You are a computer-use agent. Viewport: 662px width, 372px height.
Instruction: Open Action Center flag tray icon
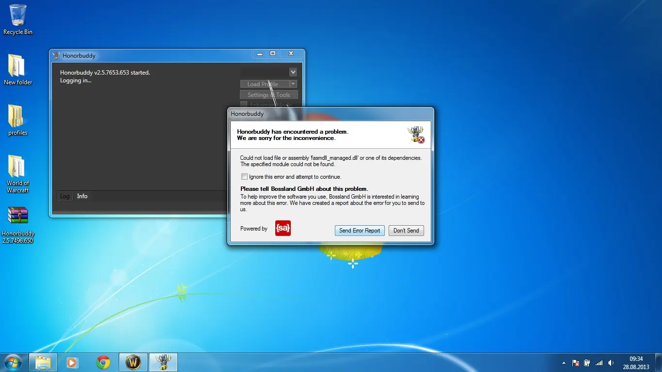(576, 363)
